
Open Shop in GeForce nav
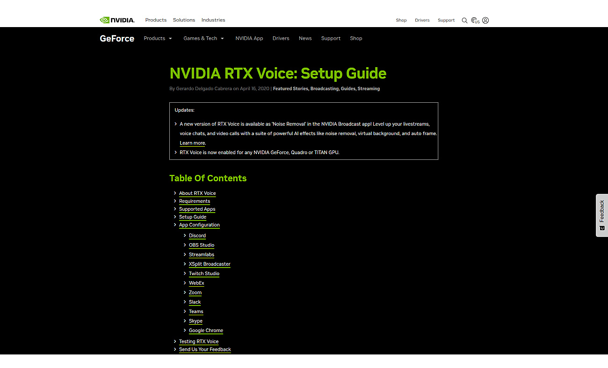(356, 38)
